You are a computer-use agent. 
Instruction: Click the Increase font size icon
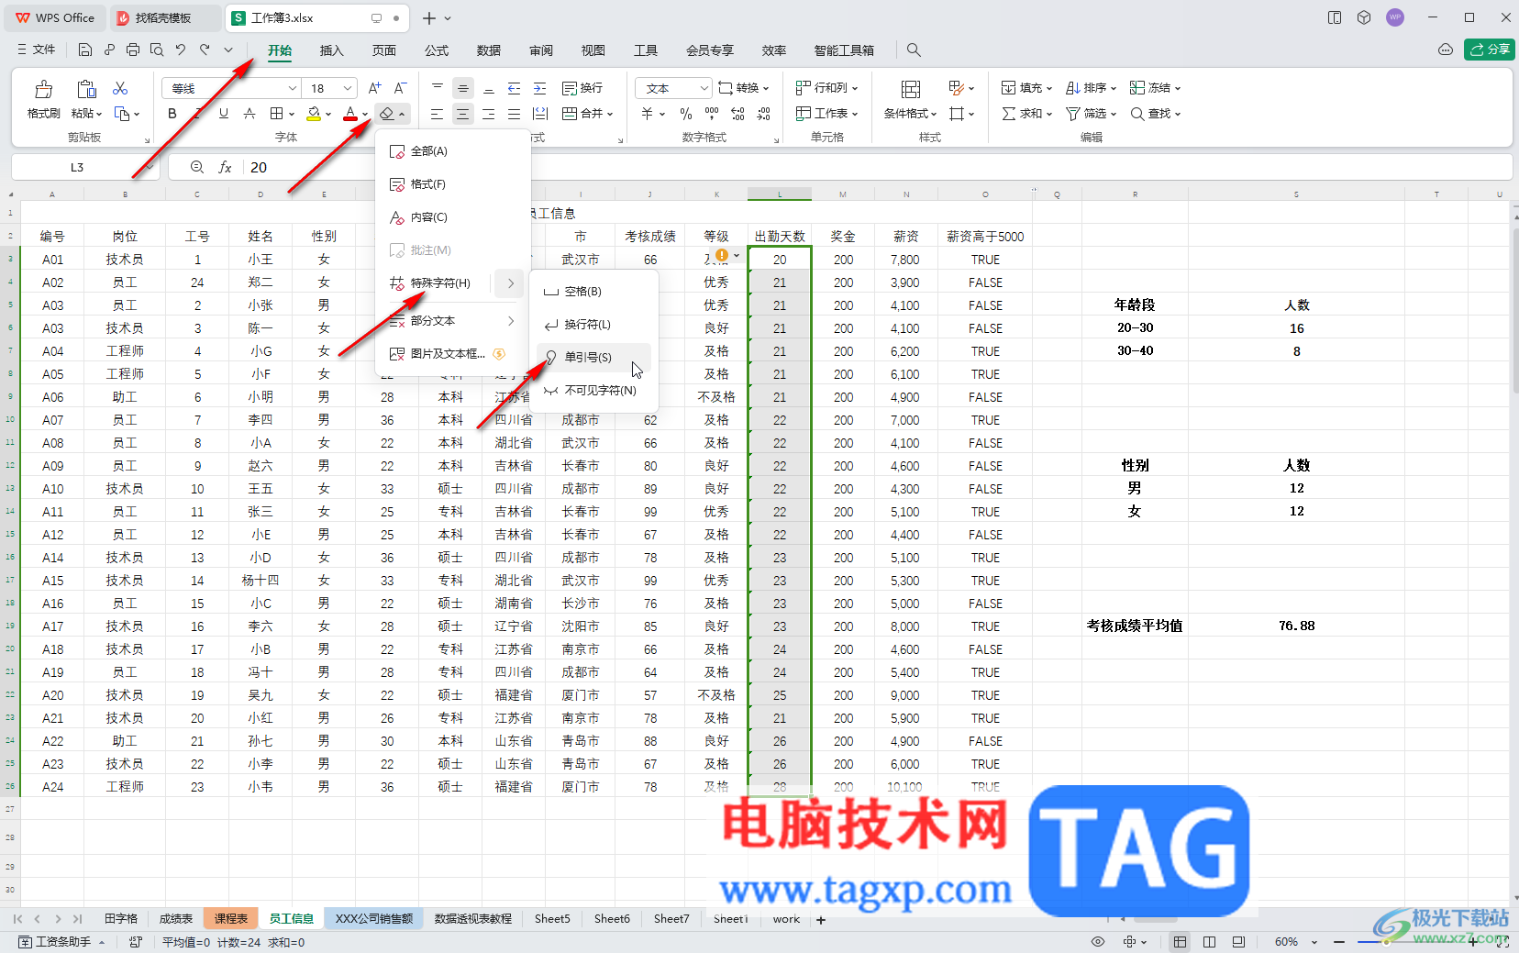[374, 88]
